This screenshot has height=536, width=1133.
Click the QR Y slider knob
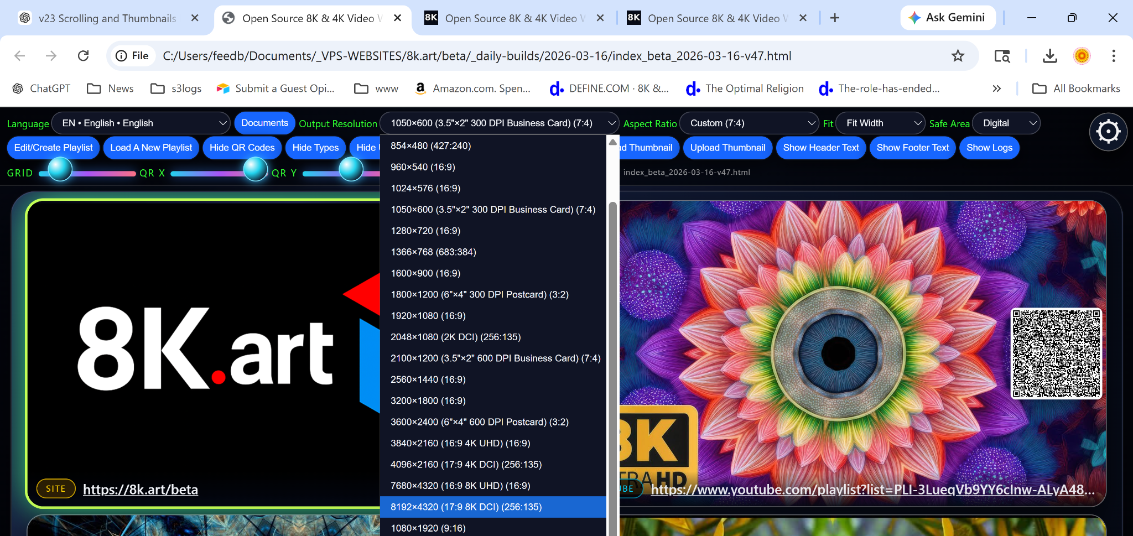[351, 169]
